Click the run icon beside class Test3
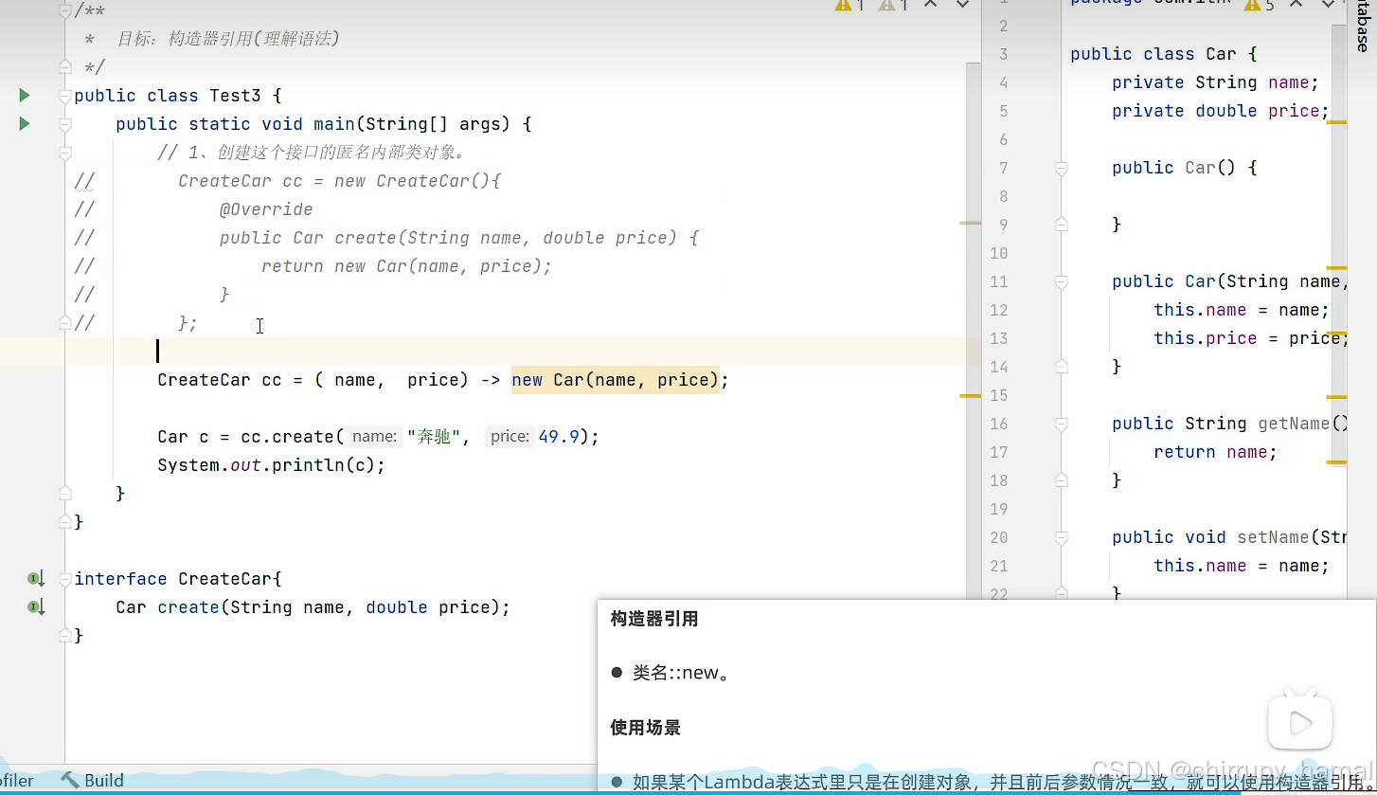Viewport: 1377px width, 795px height. click(x=25, y=95)
